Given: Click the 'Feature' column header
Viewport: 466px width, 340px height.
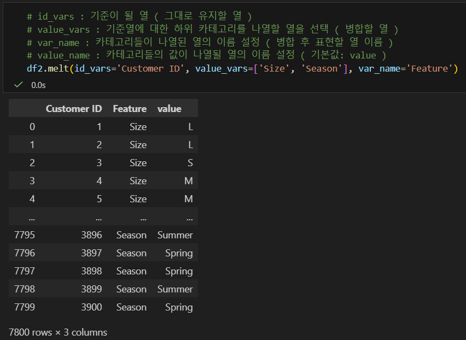Looking at the screenshot, I should [130, 109].
